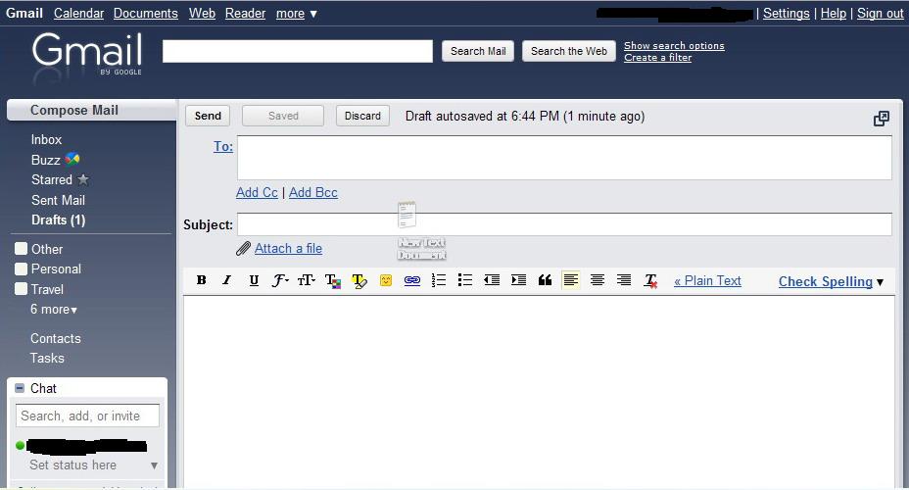
Task: Collapse the Chat panel with the minus icon
Action: tap(20, 388)
